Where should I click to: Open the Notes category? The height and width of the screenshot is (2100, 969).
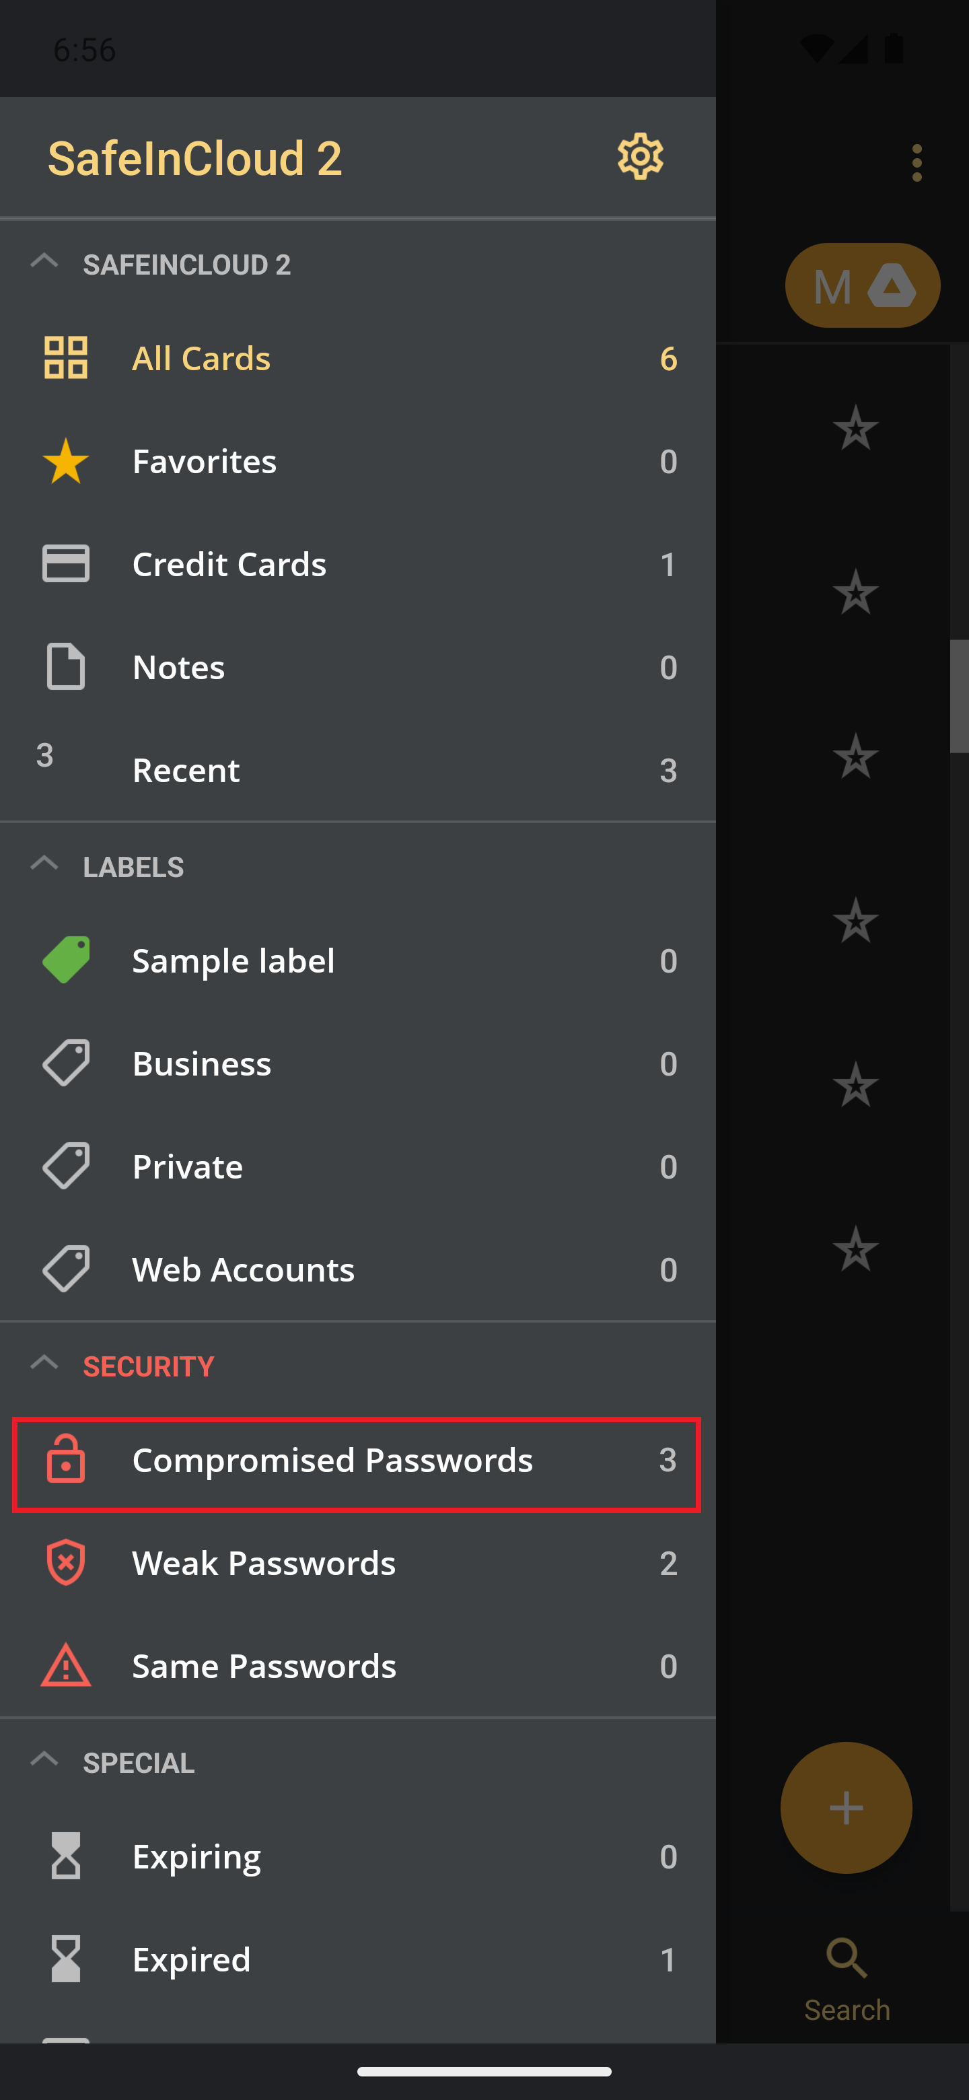click(357, 667)
